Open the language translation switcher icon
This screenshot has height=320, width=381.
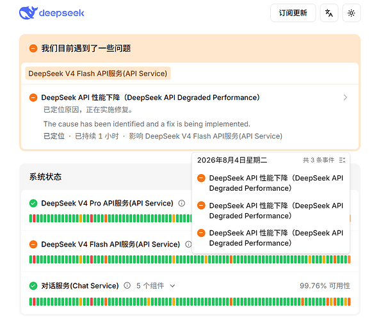[329, 13]
